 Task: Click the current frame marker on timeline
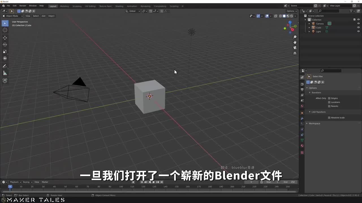point(10,186)
